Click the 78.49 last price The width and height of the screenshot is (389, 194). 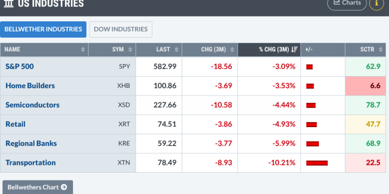click(x=167, y=162)
